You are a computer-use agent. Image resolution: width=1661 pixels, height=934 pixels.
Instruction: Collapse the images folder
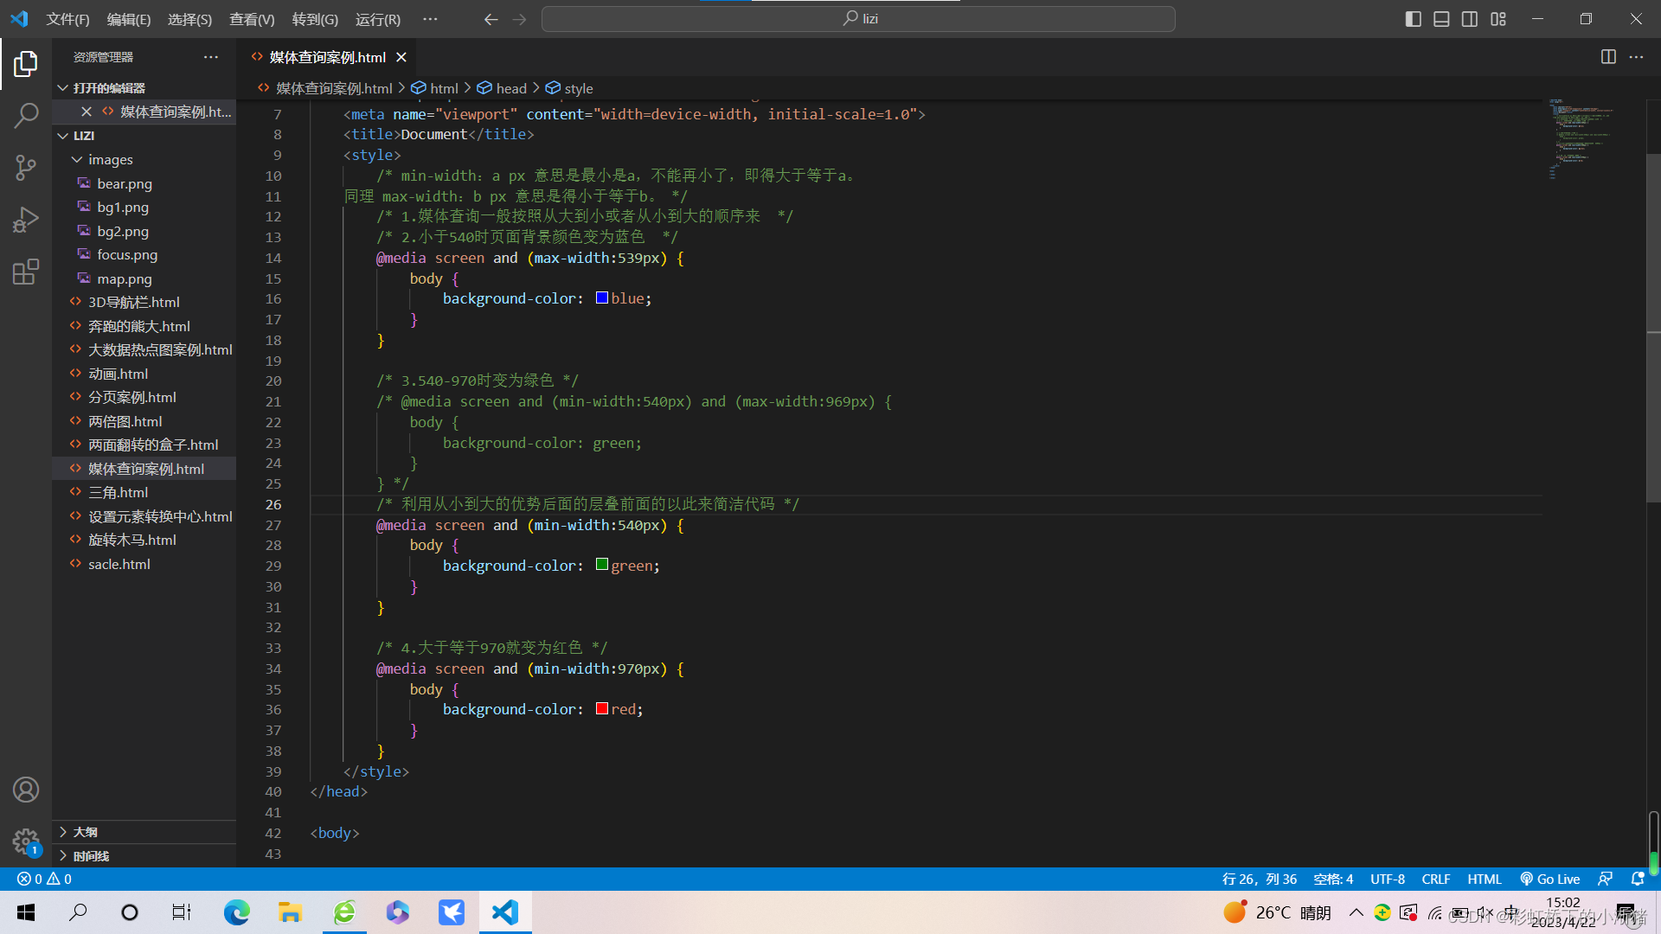point(144,160)
